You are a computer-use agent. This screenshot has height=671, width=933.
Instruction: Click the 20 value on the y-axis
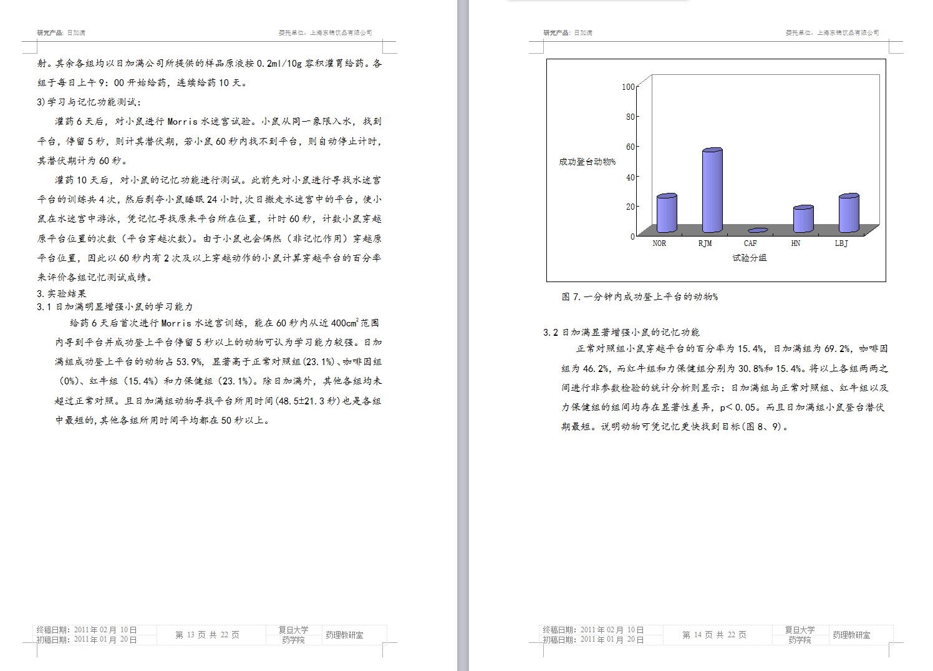pos(631,207)
